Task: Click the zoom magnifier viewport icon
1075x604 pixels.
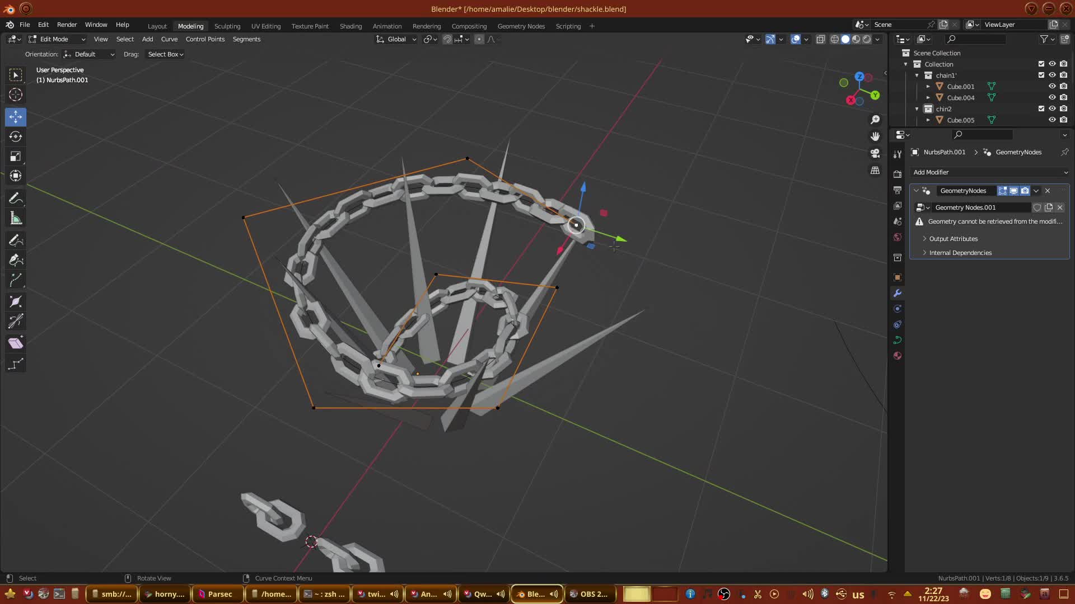Action: pos(875,120)
